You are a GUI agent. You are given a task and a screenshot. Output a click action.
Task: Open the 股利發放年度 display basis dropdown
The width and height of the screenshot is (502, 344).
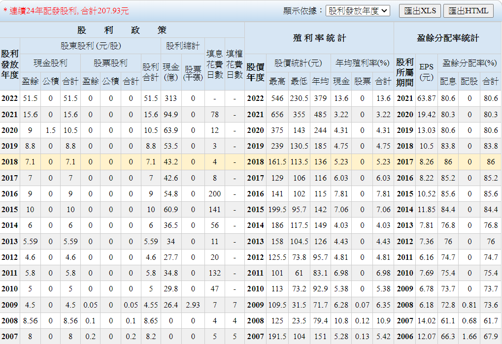(x=358, y=11)
